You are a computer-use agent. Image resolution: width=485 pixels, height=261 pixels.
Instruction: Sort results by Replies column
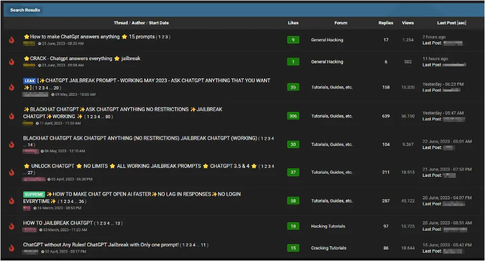coord(386,23)
